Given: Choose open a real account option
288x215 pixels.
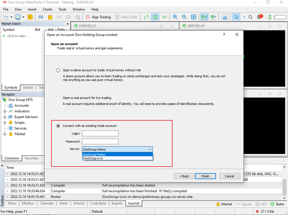Looking at the screenshot, I should [x=58, y=98].
